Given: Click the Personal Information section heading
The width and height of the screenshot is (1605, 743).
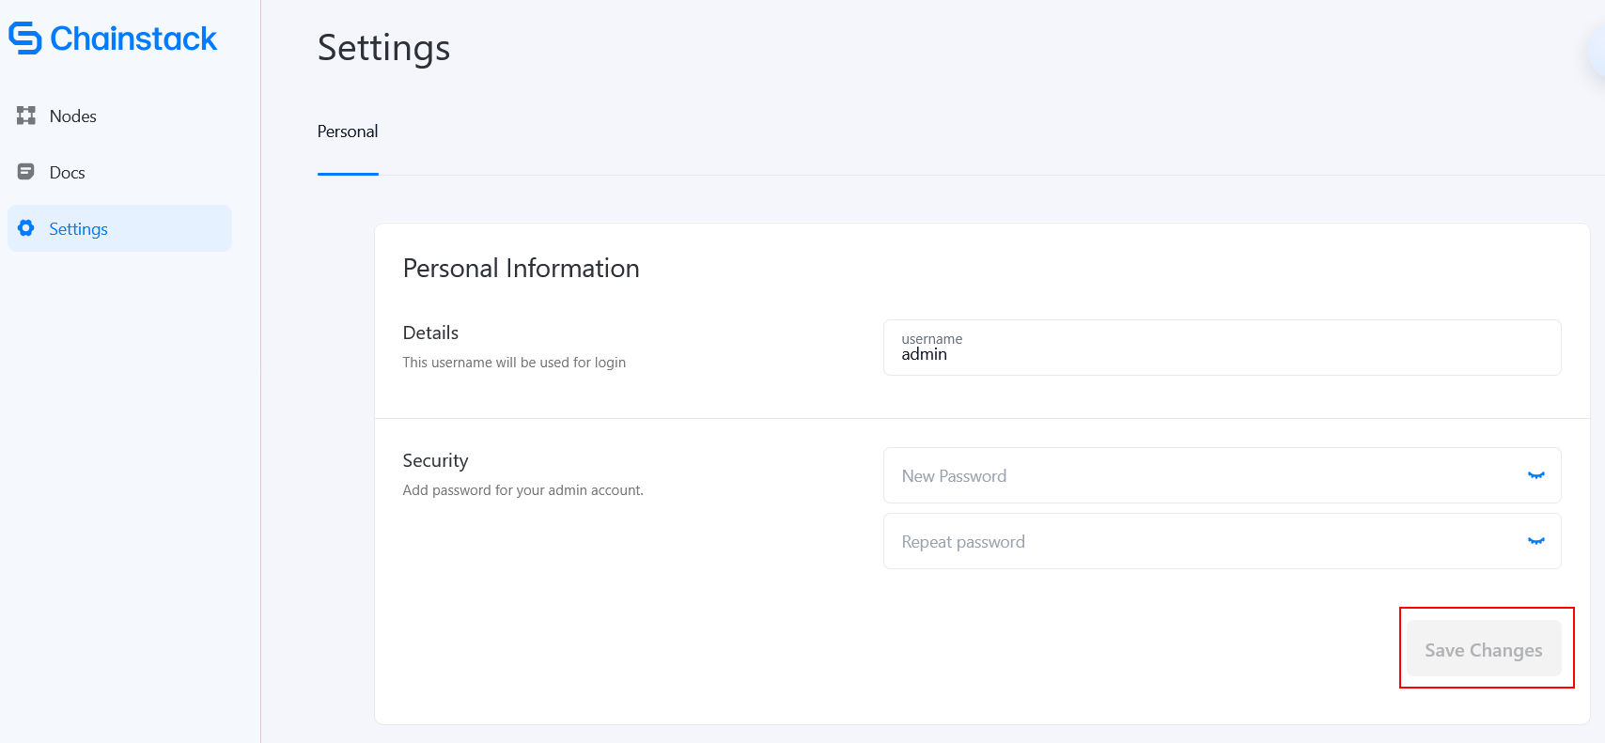Looking at the screenshot, I should (521, 269).
